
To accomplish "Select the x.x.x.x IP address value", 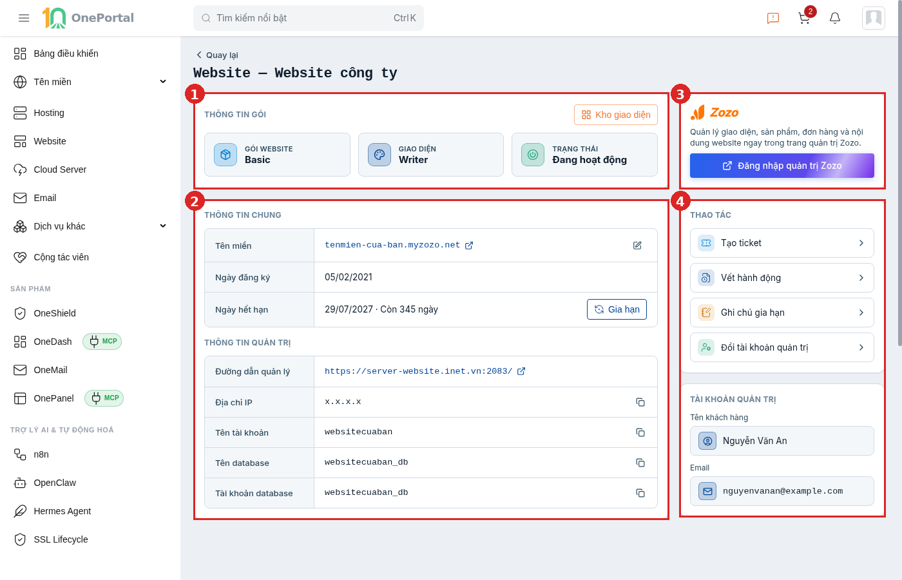I will (x=343, y=402).
